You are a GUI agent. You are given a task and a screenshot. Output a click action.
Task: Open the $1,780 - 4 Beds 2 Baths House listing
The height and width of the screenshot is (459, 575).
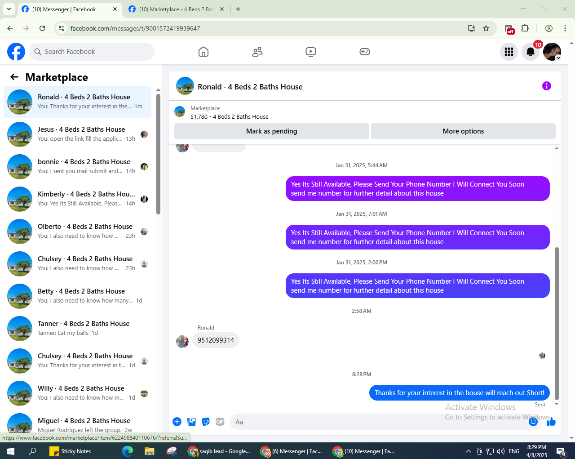coord(230,116)
